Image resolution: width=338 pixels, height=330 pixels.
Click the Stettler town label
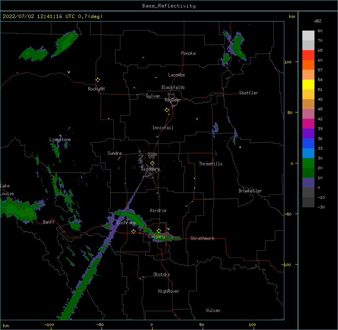[249, 93]
